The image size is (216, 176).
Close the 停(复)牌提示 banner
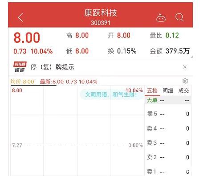(x=185, y=67)
